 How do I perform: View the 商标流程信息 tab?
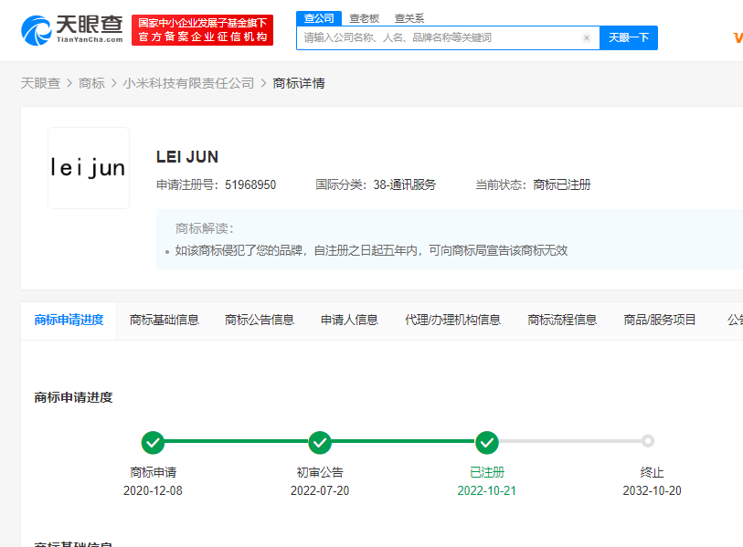(x=561, y=320)
